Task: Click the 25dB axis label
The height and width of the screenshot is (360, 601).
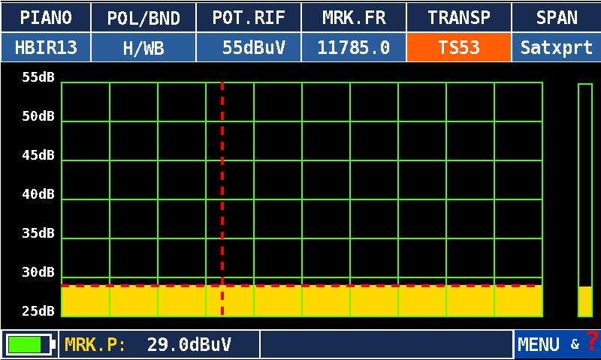Action: 38,311
